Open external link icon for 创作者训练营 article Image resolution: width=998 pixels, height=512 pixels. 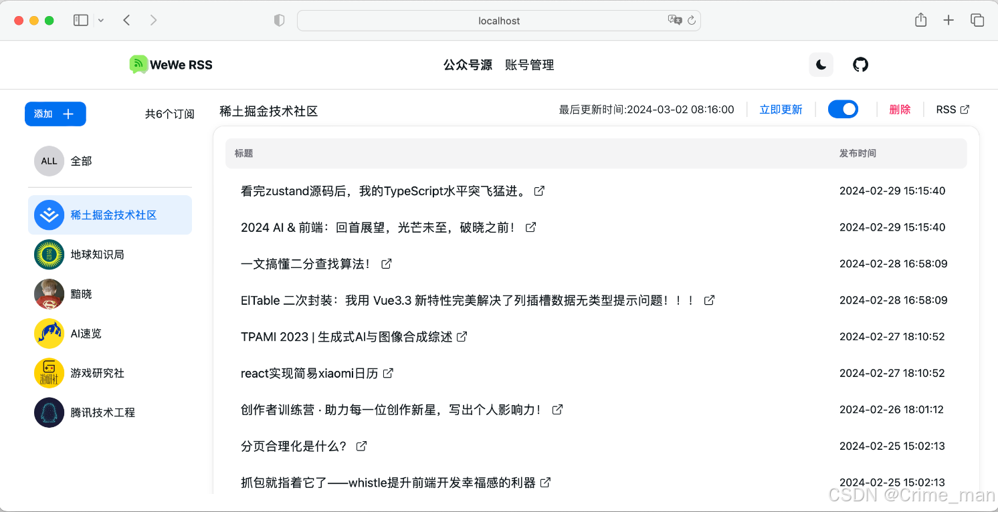click(x=557, y=410)
